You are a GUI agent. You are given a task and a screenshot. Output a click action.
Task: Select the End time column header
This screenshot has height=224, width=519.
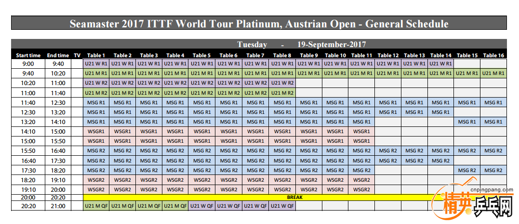(58, 55)
